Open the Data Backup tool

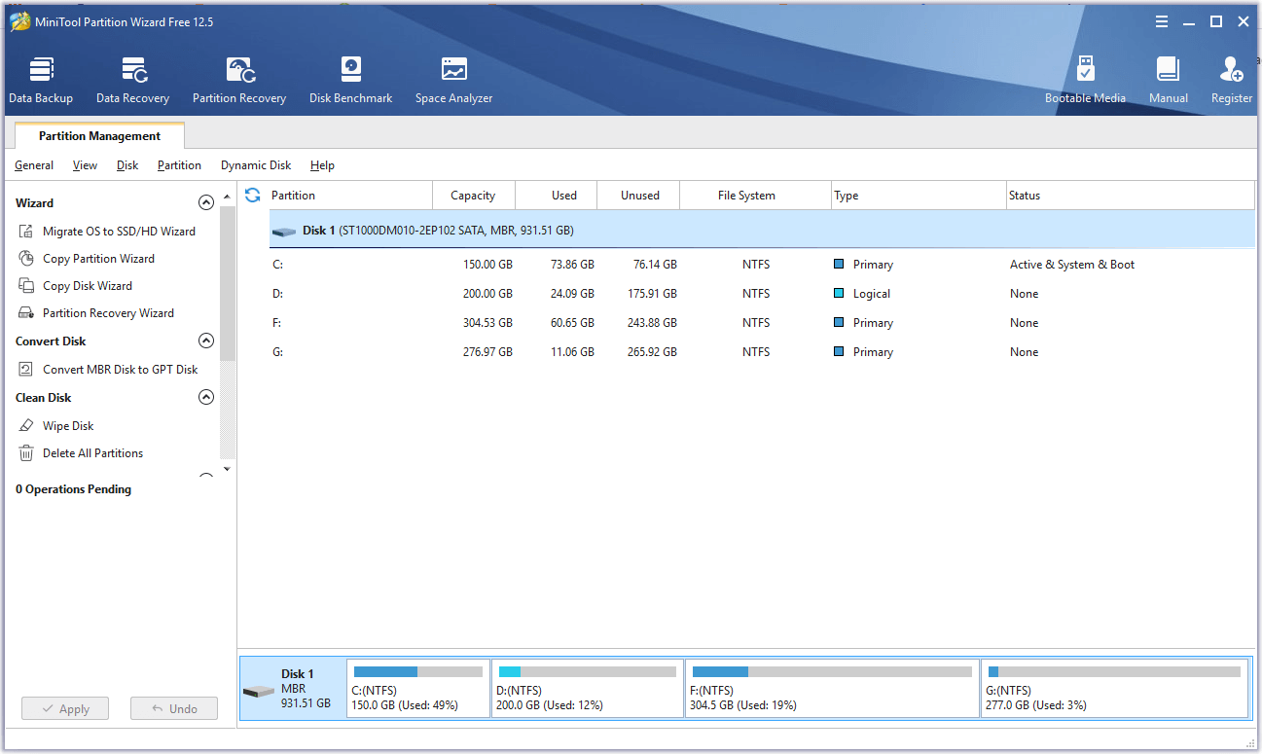coord(41,80)
